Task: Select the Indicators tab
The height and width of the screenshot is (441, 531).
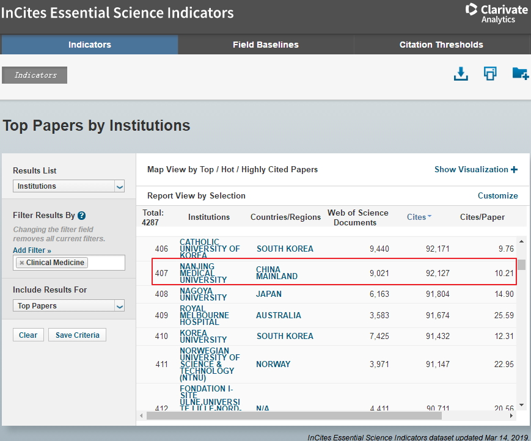Action: [x=89, y=45]
